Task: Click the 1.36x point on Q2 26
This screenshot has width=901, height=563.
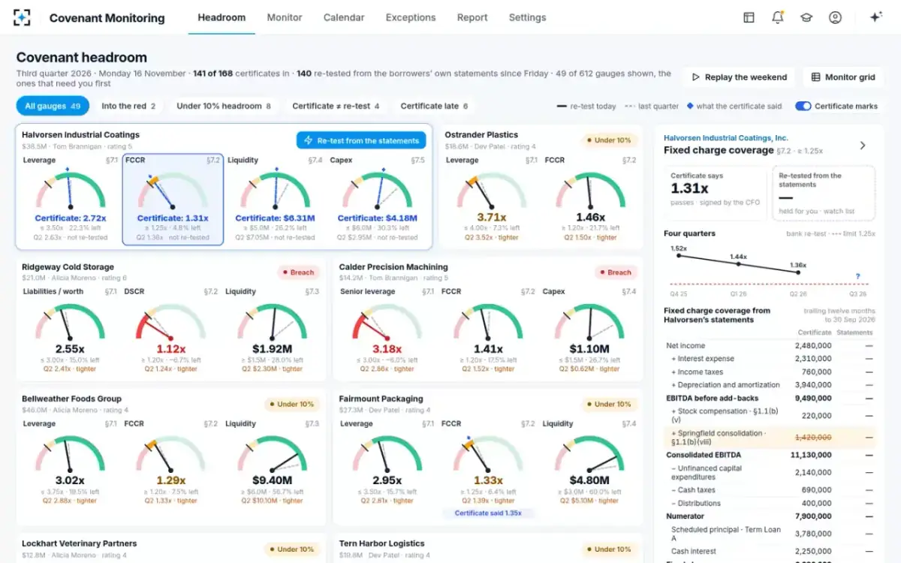Action: tap(798, 271)
